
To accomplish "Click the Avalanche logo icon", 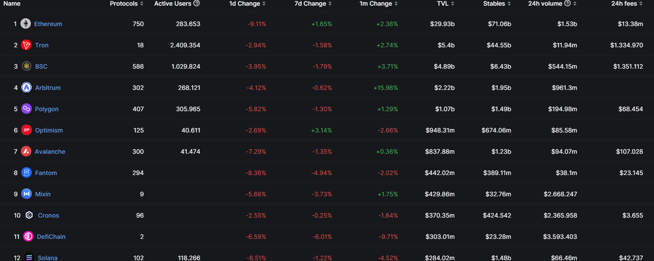I will tap(26, 152).
